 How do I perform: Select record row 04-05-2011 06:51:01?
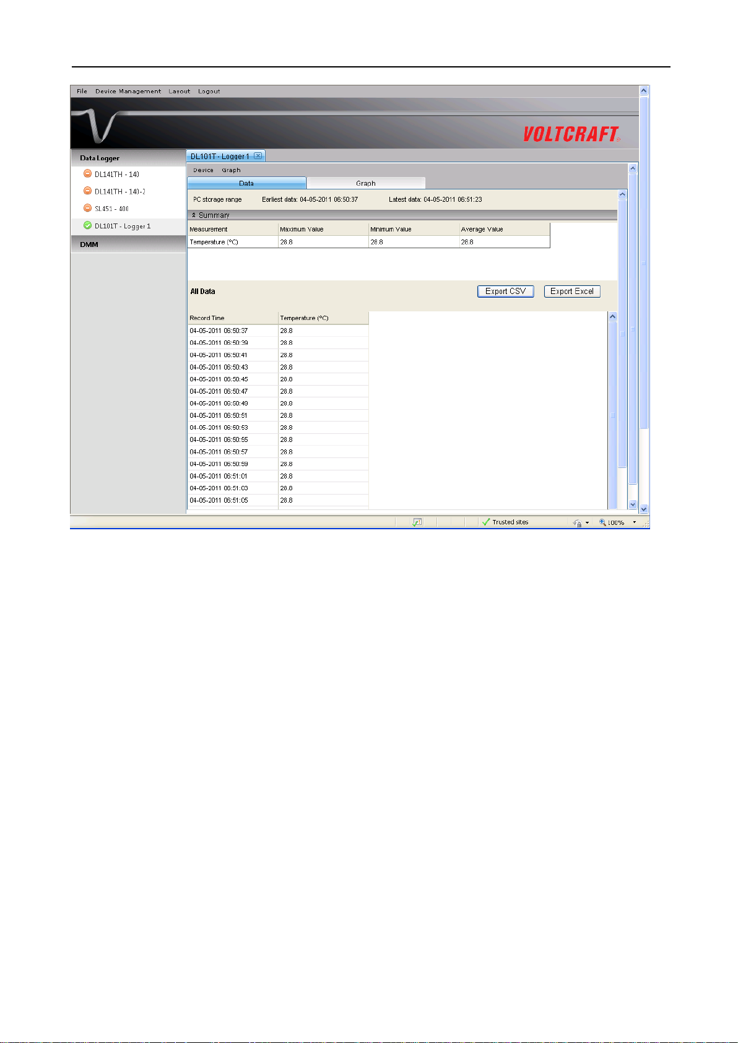pos(278,476)
